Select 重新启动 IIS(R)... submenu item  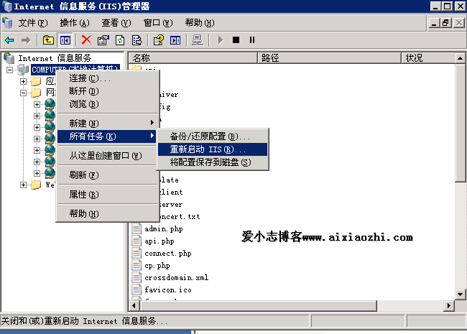click(213, 149)
